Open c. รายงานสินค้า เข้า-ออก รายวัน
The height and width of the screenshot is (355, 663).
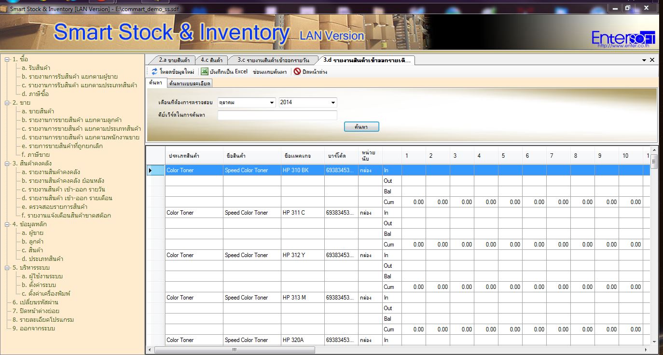(63, 190)
